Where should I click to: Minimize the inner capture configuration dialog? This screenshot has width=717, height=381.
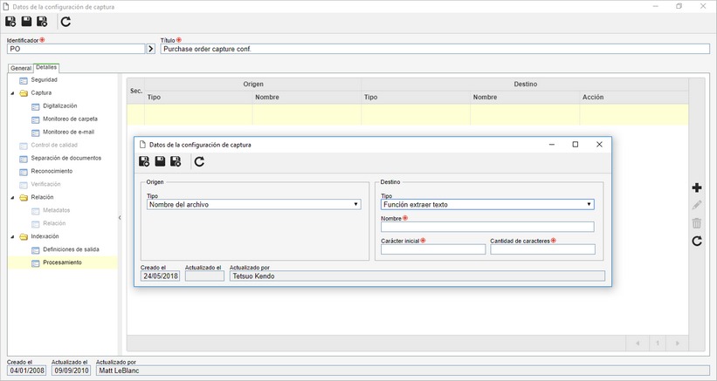(551, 144)
